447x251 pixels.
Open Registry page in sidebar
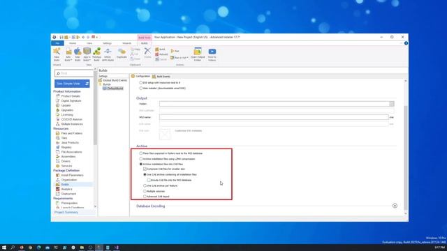(66, 147)
